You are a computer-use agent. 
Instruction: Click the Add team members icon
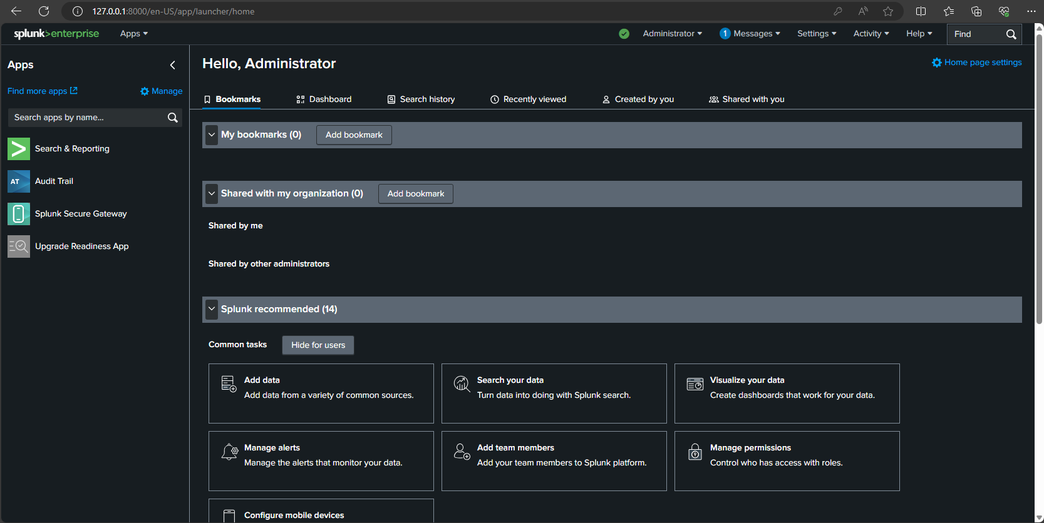click(x=462, y=451)
